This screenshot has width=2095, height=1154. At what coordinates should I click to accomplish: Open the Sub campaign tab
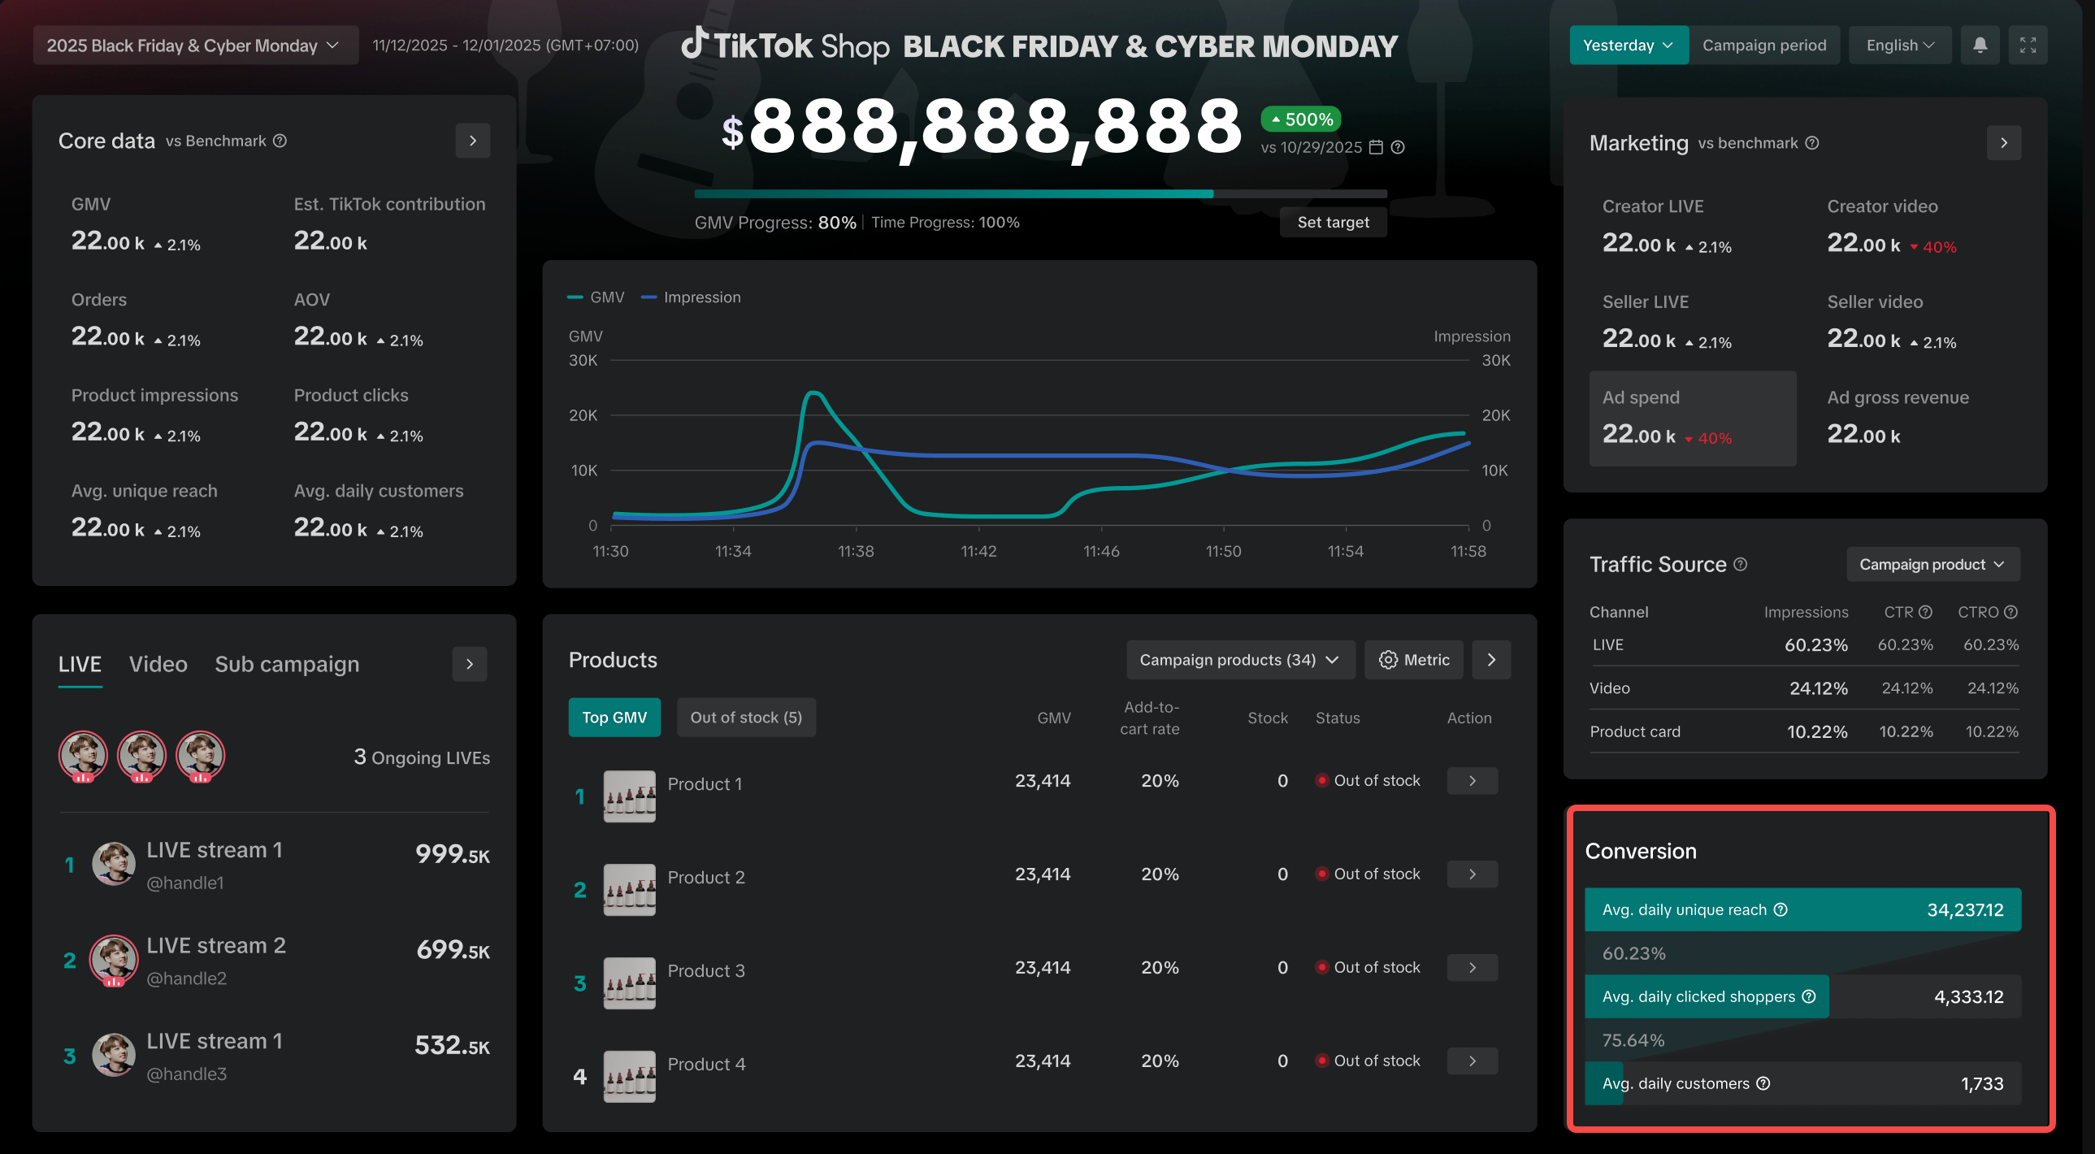point(286,665)
